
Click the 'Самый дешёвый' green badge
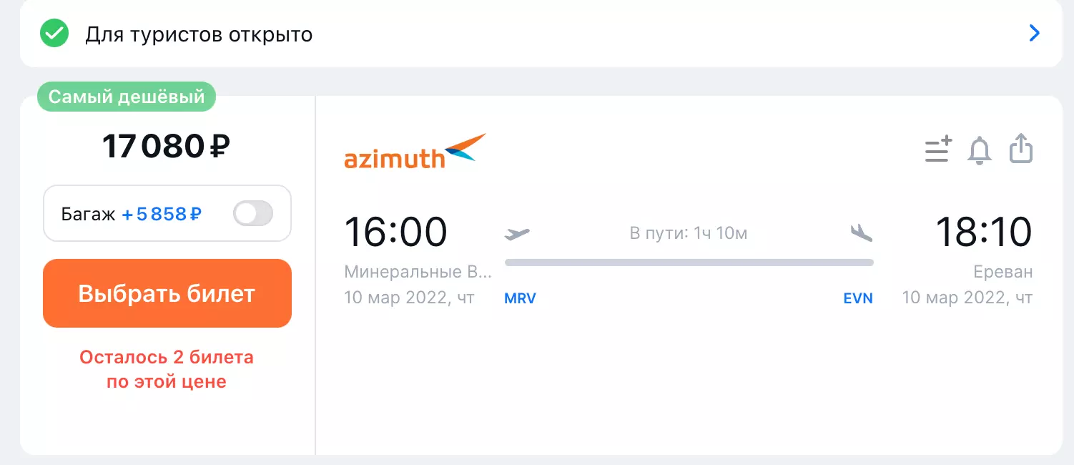tap(127, 97)
